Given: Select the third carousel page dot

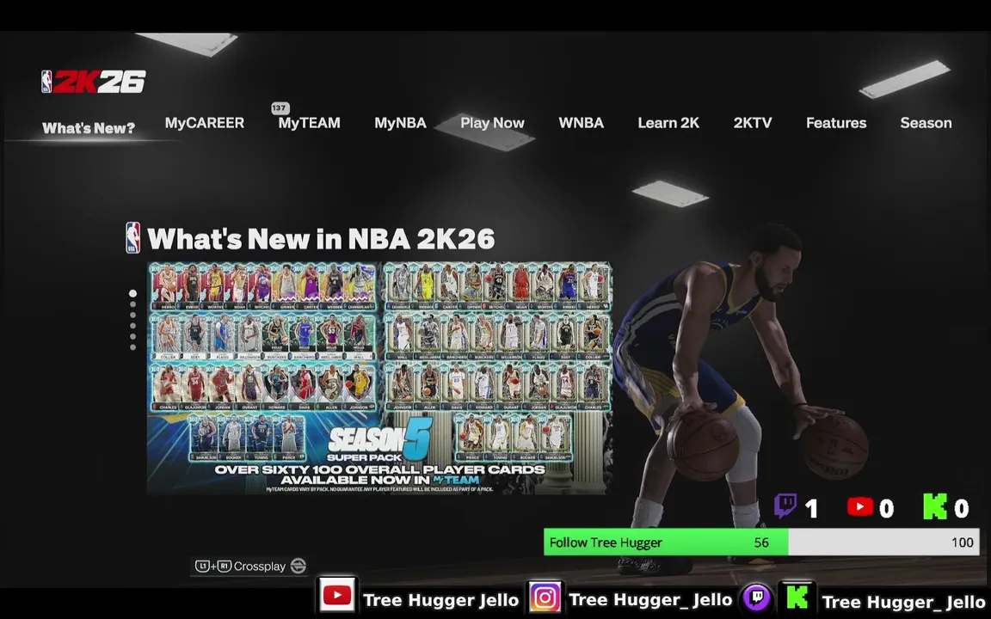Looking at the screenshot, I should tap(132, 316).
